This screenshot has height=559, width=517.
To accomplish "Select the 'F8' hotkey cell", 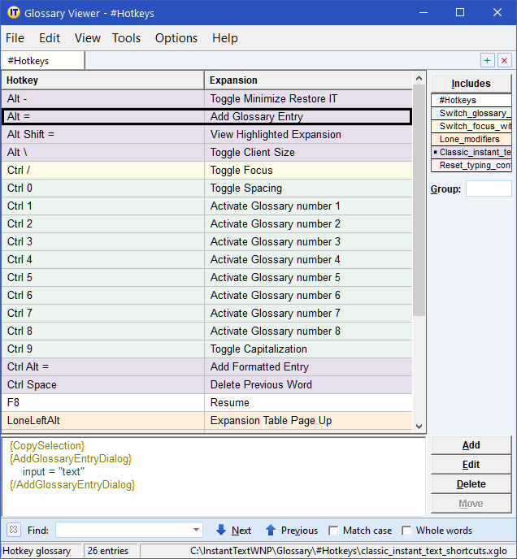I will [103, 402].
